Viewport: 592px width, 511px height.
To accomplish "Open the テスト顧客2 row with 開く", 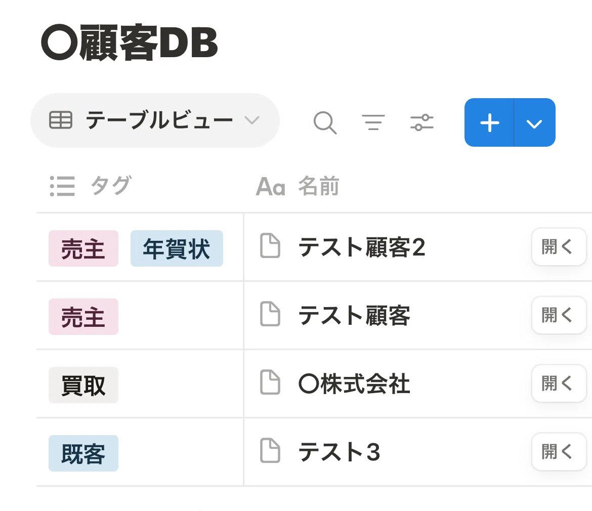I will click(x=559, y=247).
